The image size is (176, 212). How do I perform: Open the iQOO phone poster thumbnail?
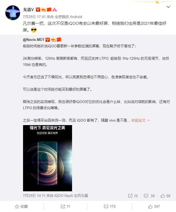point(47,158)
